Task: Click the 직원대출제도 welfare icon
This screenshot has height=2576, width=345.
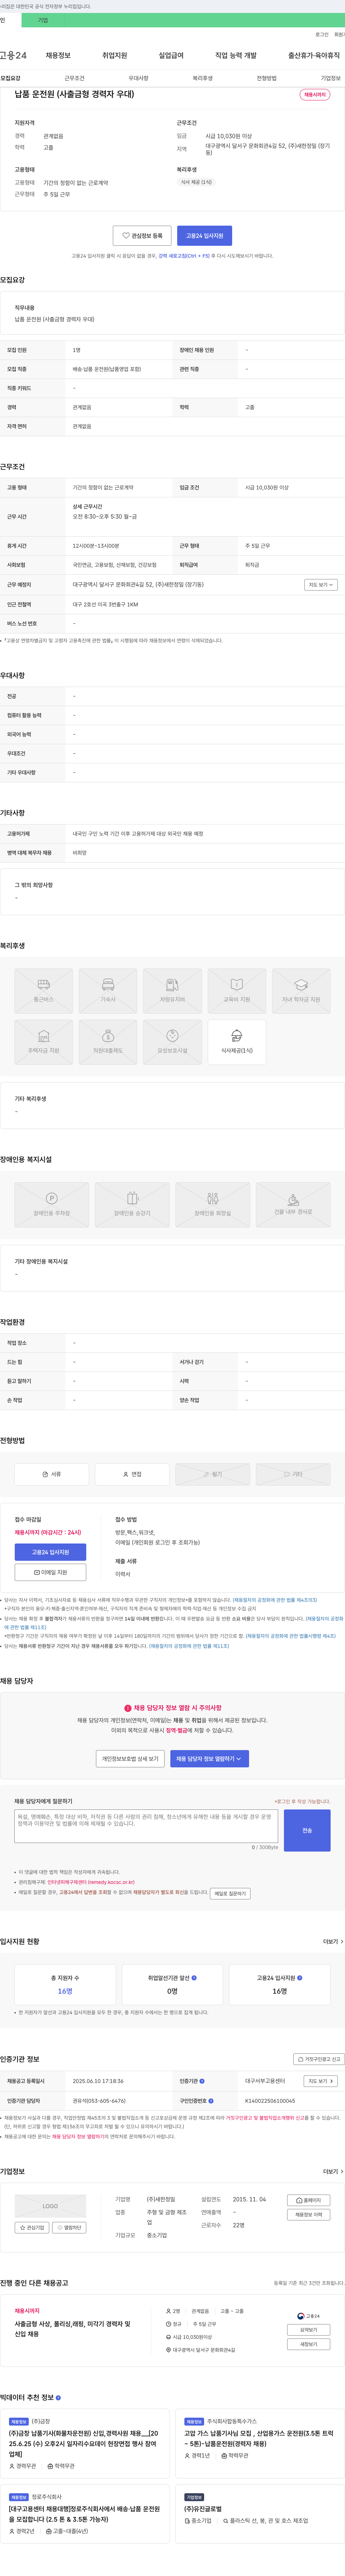Action: 108,1042
